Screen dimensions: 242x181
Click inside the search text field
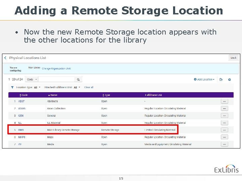tap(56, 79)
